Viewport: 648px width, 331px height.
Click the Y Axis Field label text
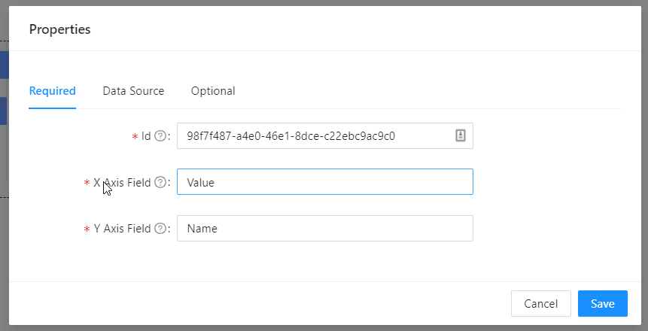click(x=123, y=229)
